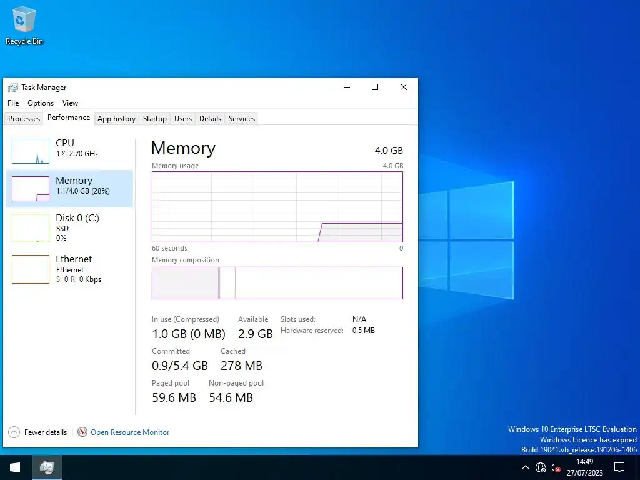The height and width of the screenshot is (480, 640).
Task: Click the Committed value 0.9/5.4 GB
Action: tap(180, 366)
